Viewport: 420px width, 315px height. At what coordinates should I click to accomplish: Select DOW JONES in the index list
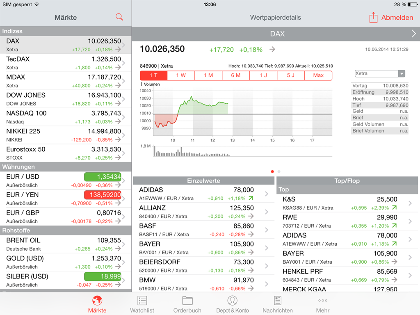(66, 99)
